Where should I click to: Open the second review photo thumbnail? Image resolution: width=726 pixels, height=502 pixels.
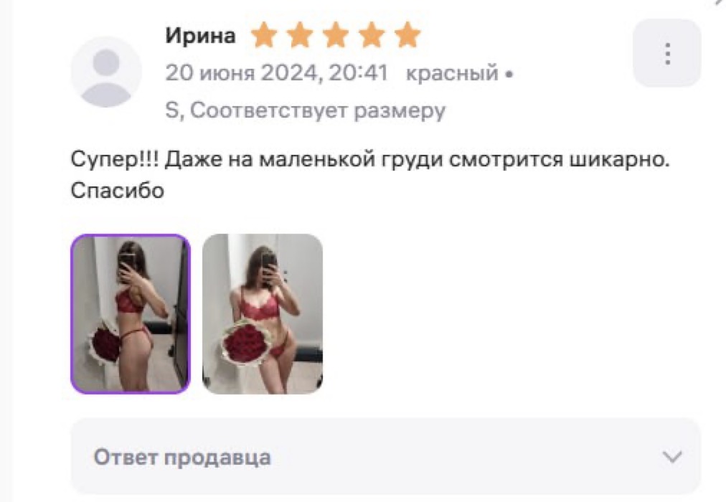(x=263, y=314)
